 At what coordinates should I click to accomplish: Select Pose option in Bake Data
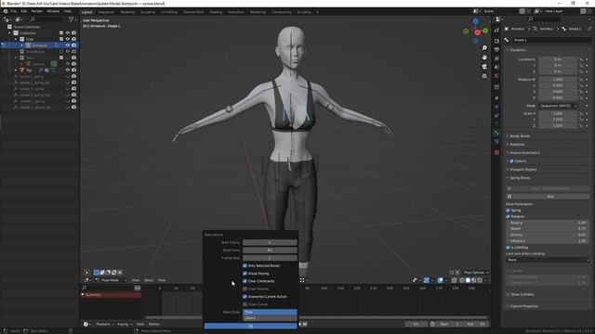(270, 312)
